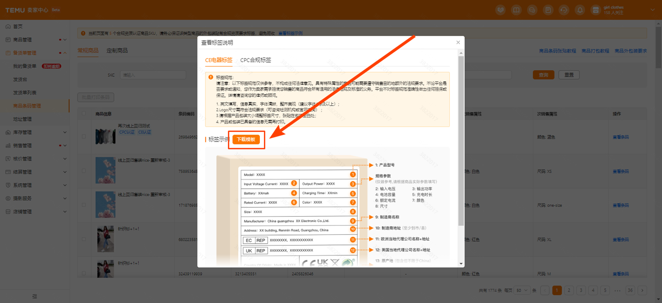Screen dimensions: 662x303
Task: Switch to the CPC合规标签 tab
Action: coord(255,60)
